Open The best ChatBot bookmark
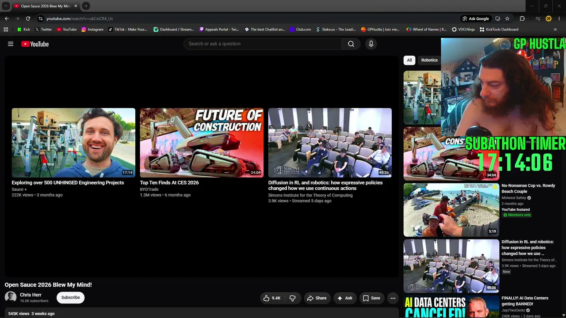Screen dimensions: 566x318 click(x=264, y=30)
